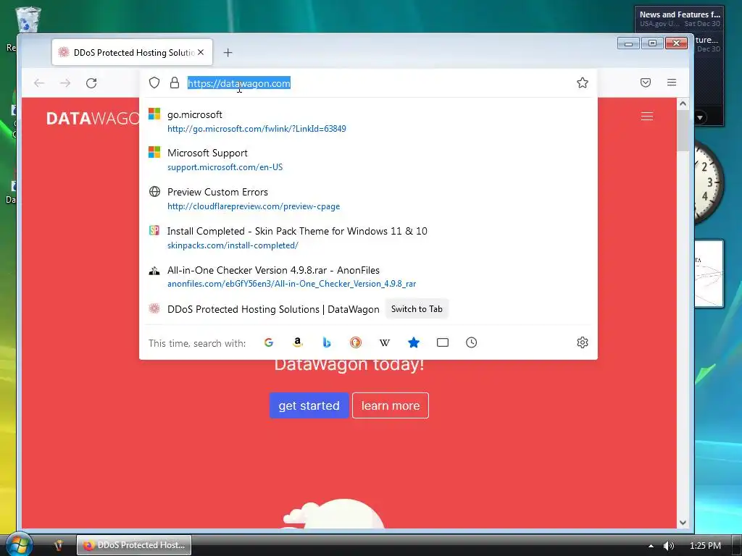Open the DataWagon hamburger site menu
The width and height of the screenshot is (742, 556).
647,117
